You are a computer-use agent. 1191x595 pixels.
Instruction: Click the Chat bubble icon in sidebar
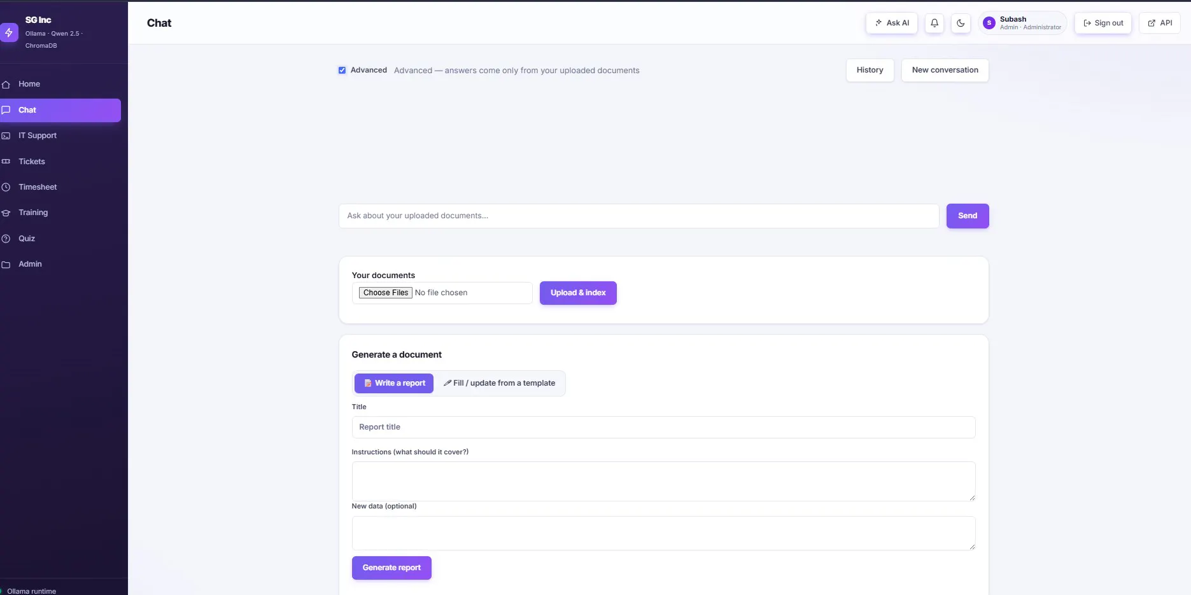point(6,110)
